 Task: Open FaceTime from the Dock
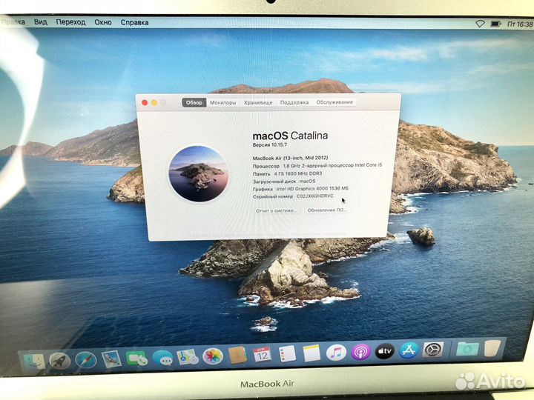136,359
